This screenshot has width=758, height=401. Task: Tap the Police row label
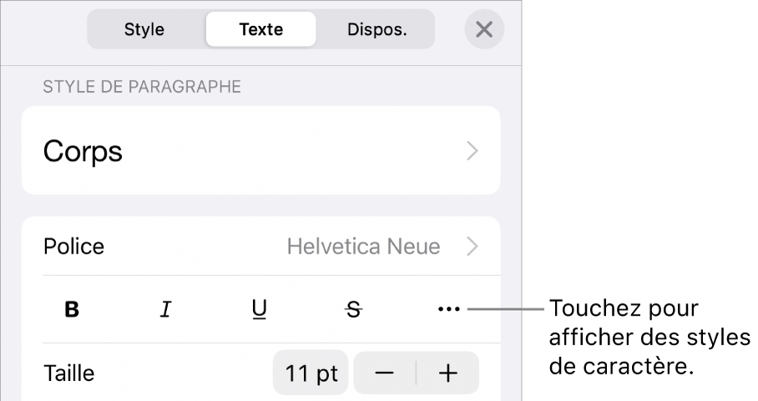(x=74, y=247)
